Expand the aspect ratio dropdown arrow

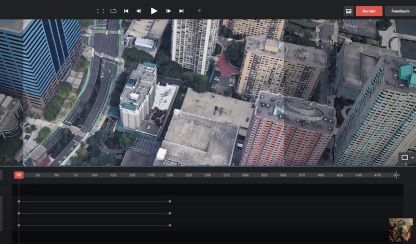coord(412,158)
